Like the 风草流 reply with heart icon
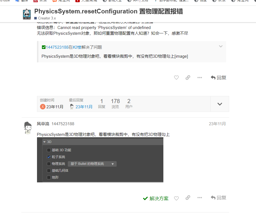Image resolution: width=256 pixels, height=213 pixels. point(176,198)
